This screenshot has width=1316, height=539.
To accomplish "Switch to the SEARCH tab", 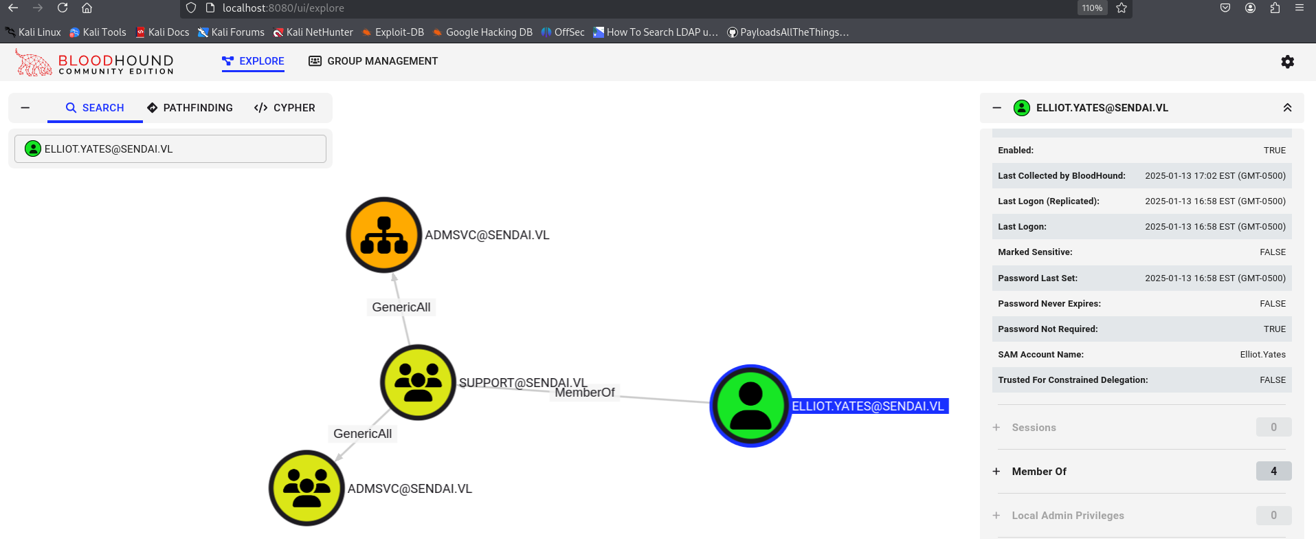I will (x=95, y=108).
